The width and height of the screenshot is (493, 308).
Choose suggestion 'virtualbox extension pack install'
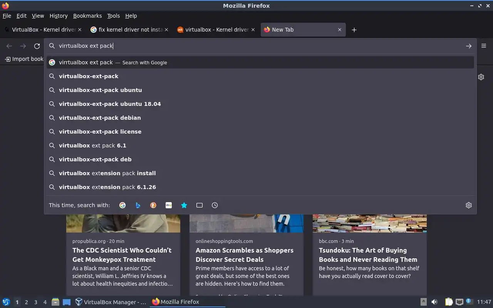click(x=260, y=173)
